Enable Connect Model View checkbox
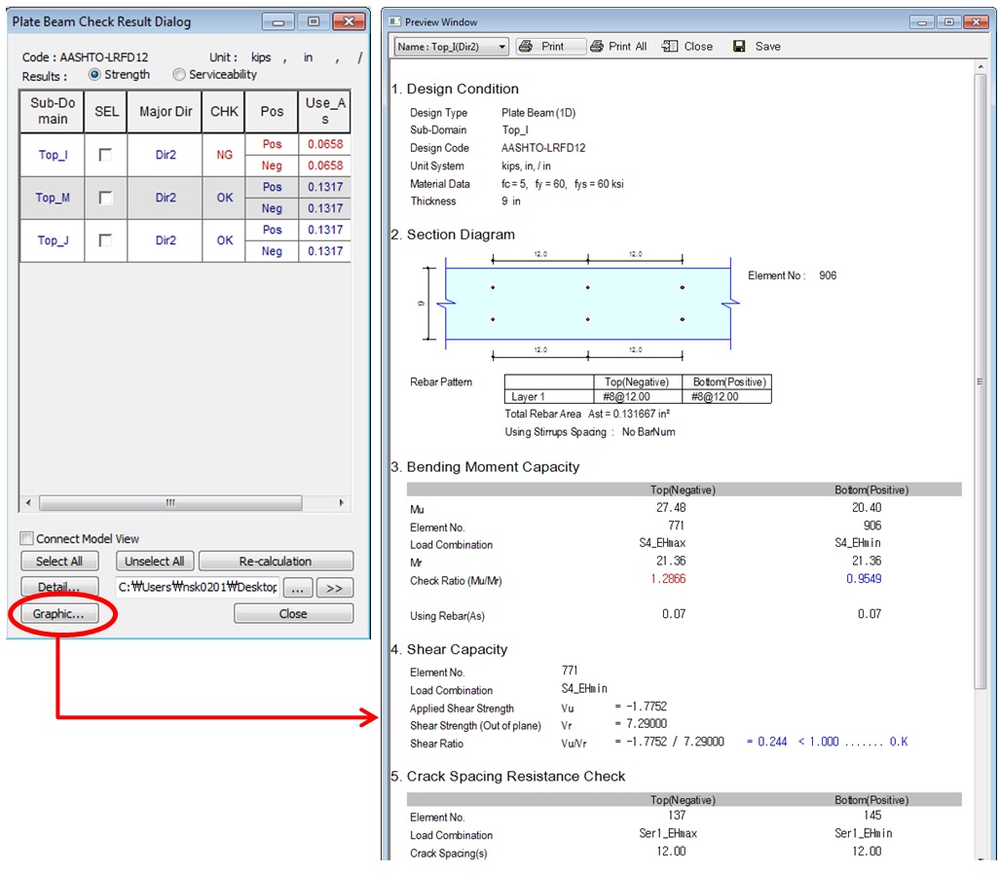This screenshot has width=1000, height=873. [27, 538]
